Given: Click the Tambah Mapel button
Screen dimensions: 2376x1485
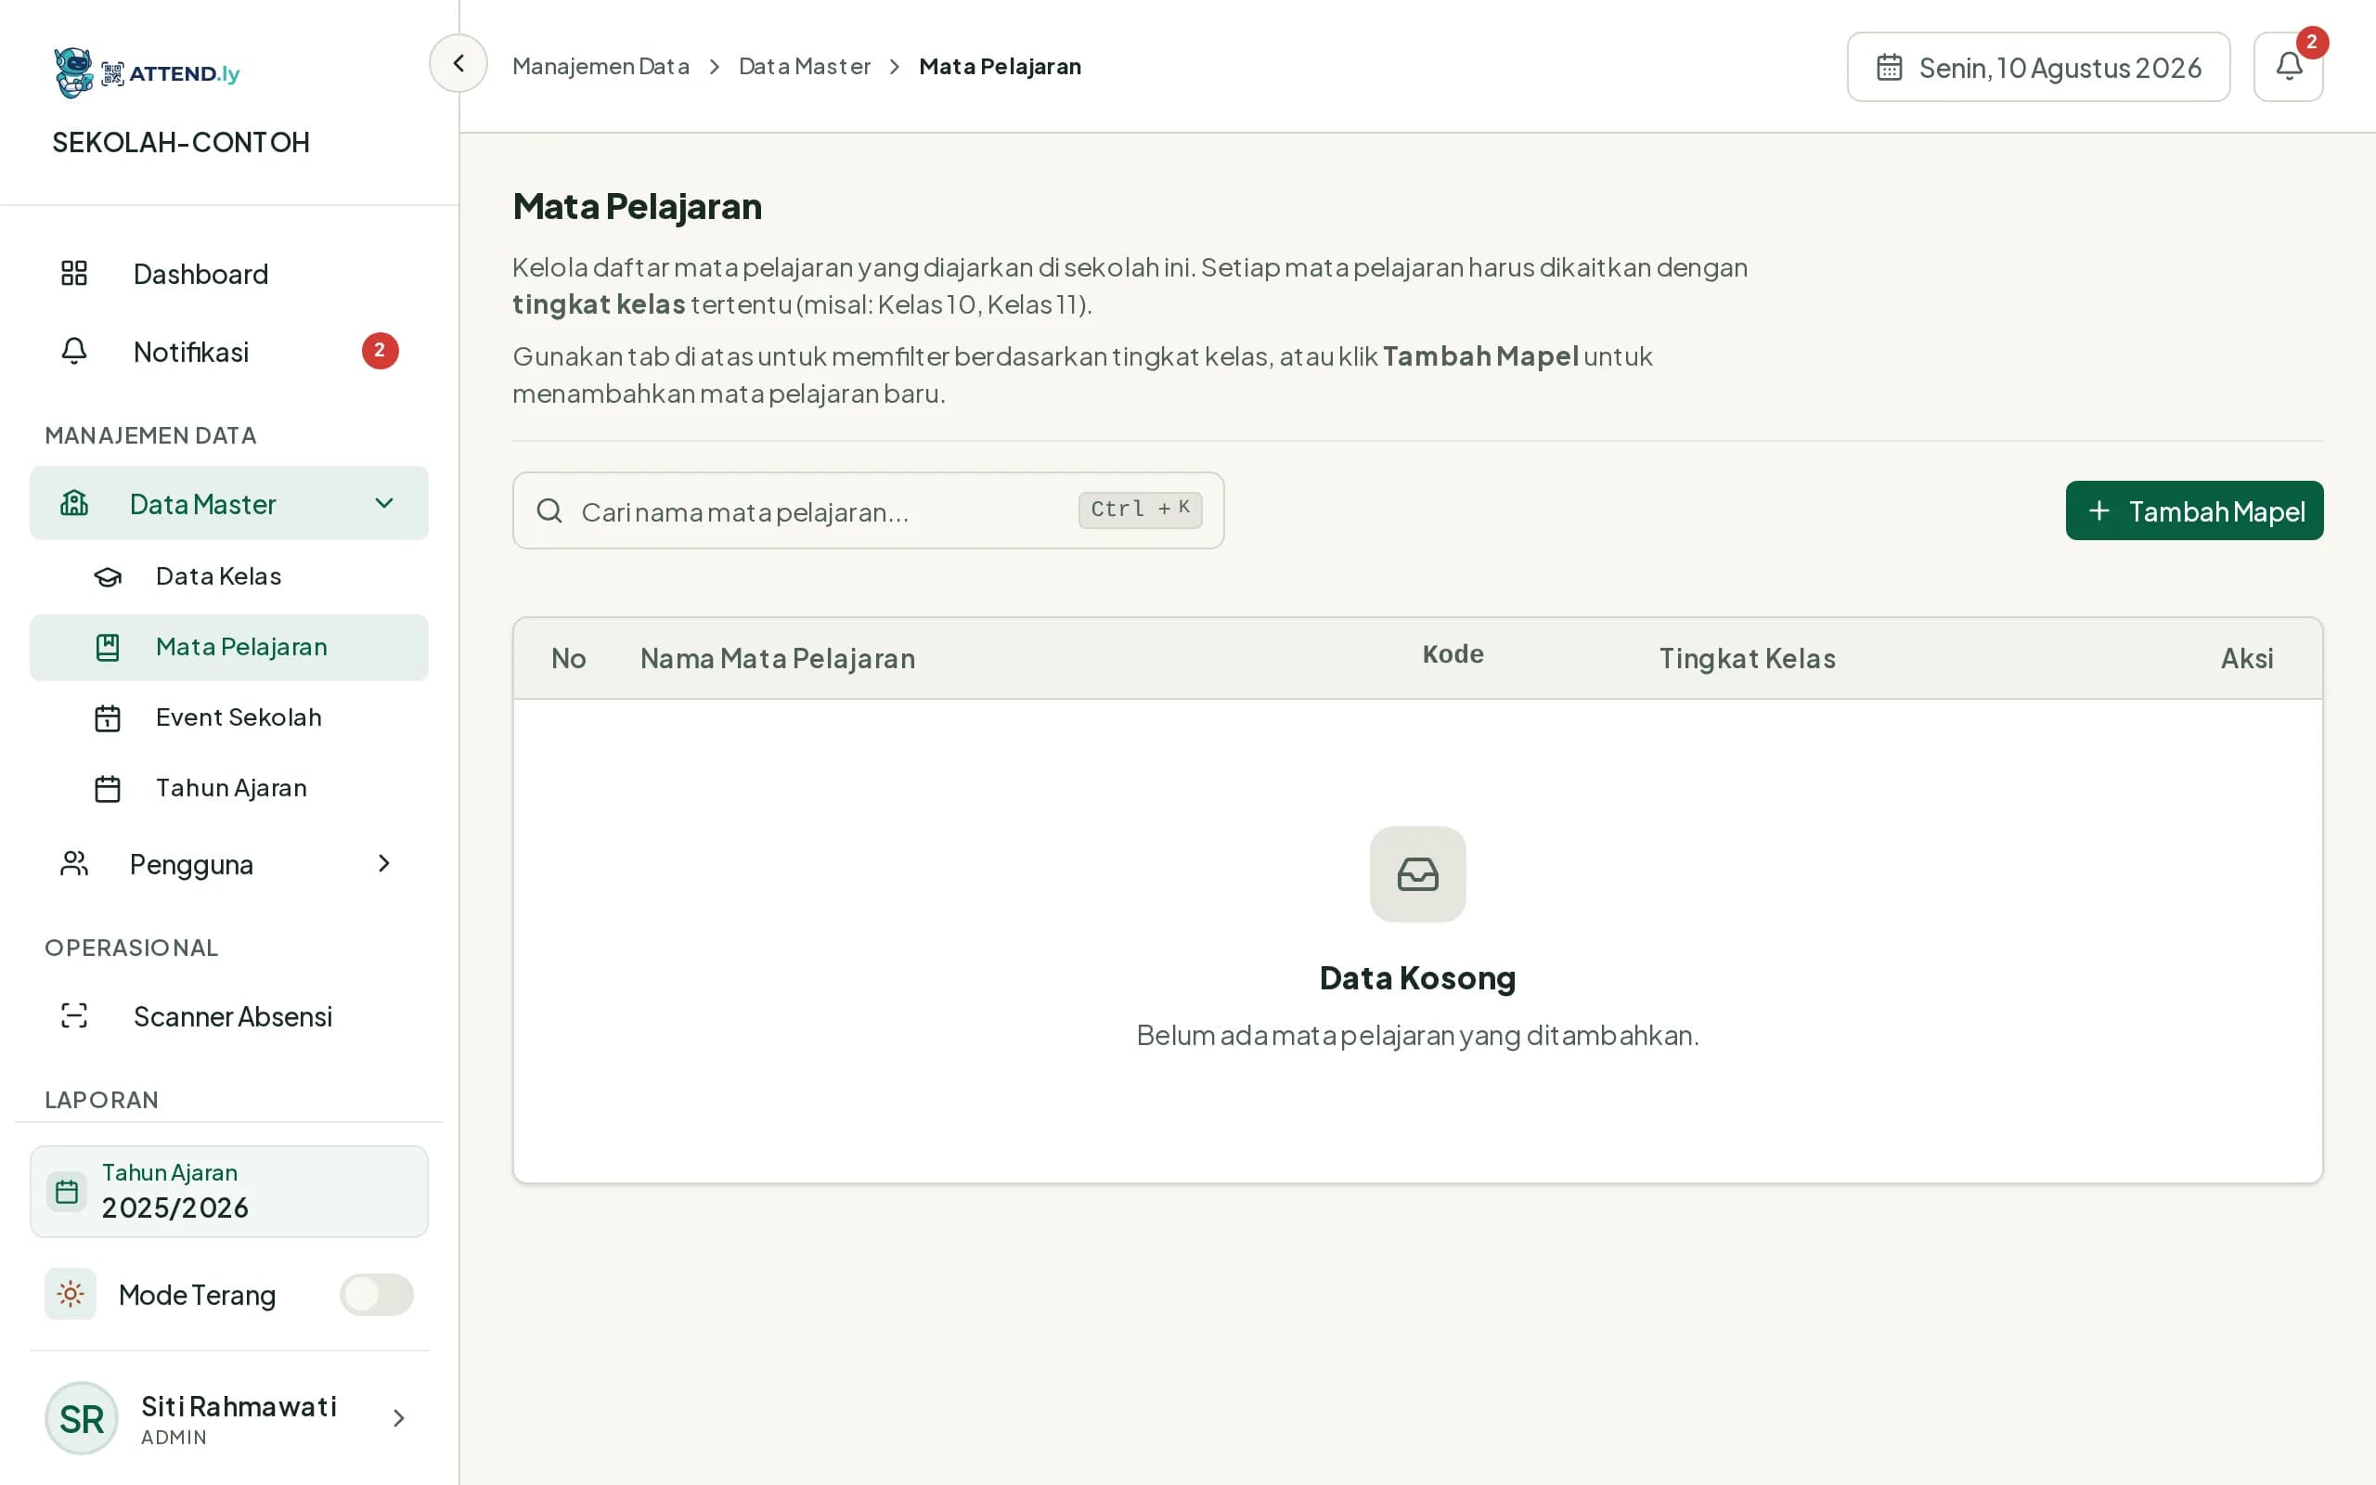Looking at the screenshot, I should point(2194,510).
